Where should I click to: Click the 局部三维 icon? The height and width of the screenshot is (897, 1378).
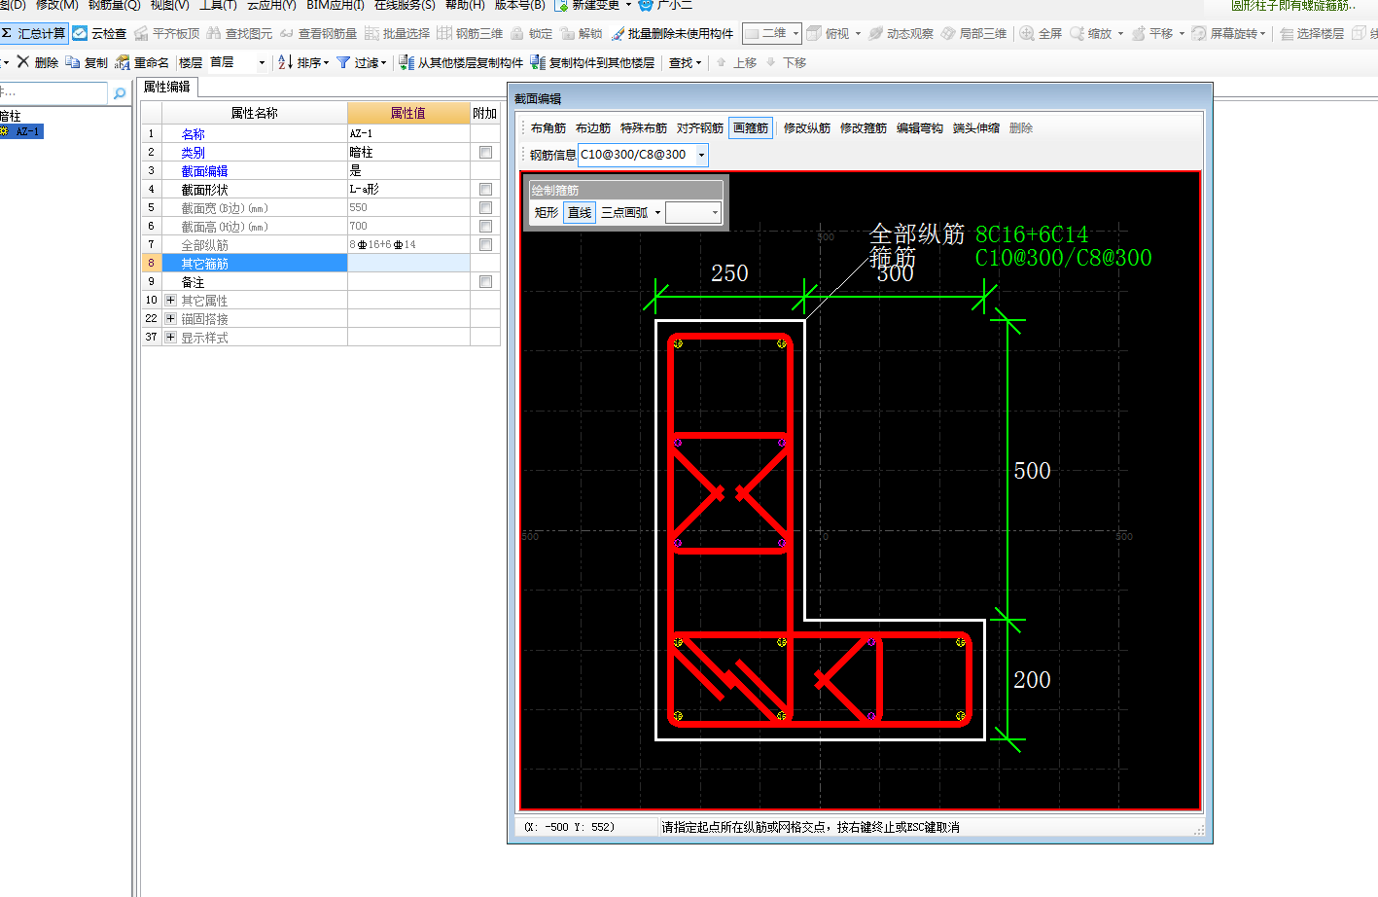[948, 33]
